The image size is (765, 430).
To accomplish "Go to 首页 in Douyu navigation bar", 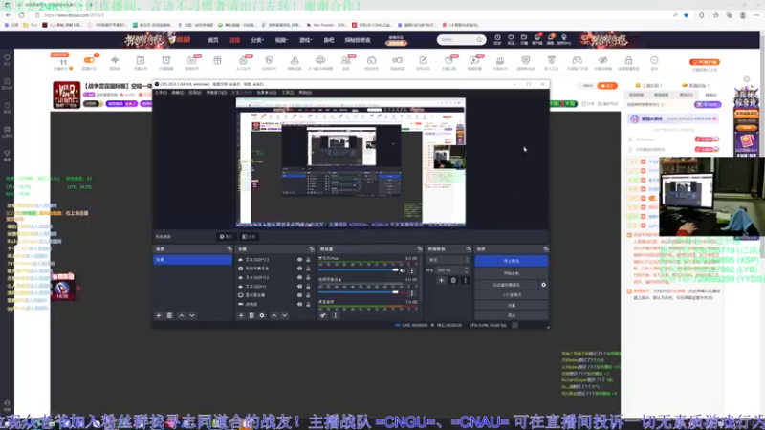I will (213, 40).
